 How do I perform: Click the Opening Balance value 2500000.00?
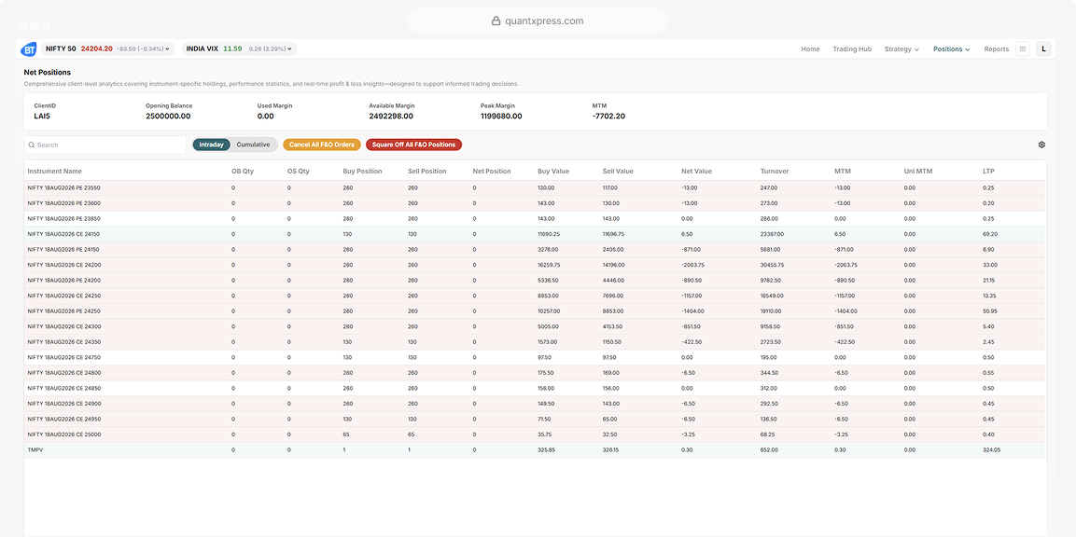[x=168, y=117]
